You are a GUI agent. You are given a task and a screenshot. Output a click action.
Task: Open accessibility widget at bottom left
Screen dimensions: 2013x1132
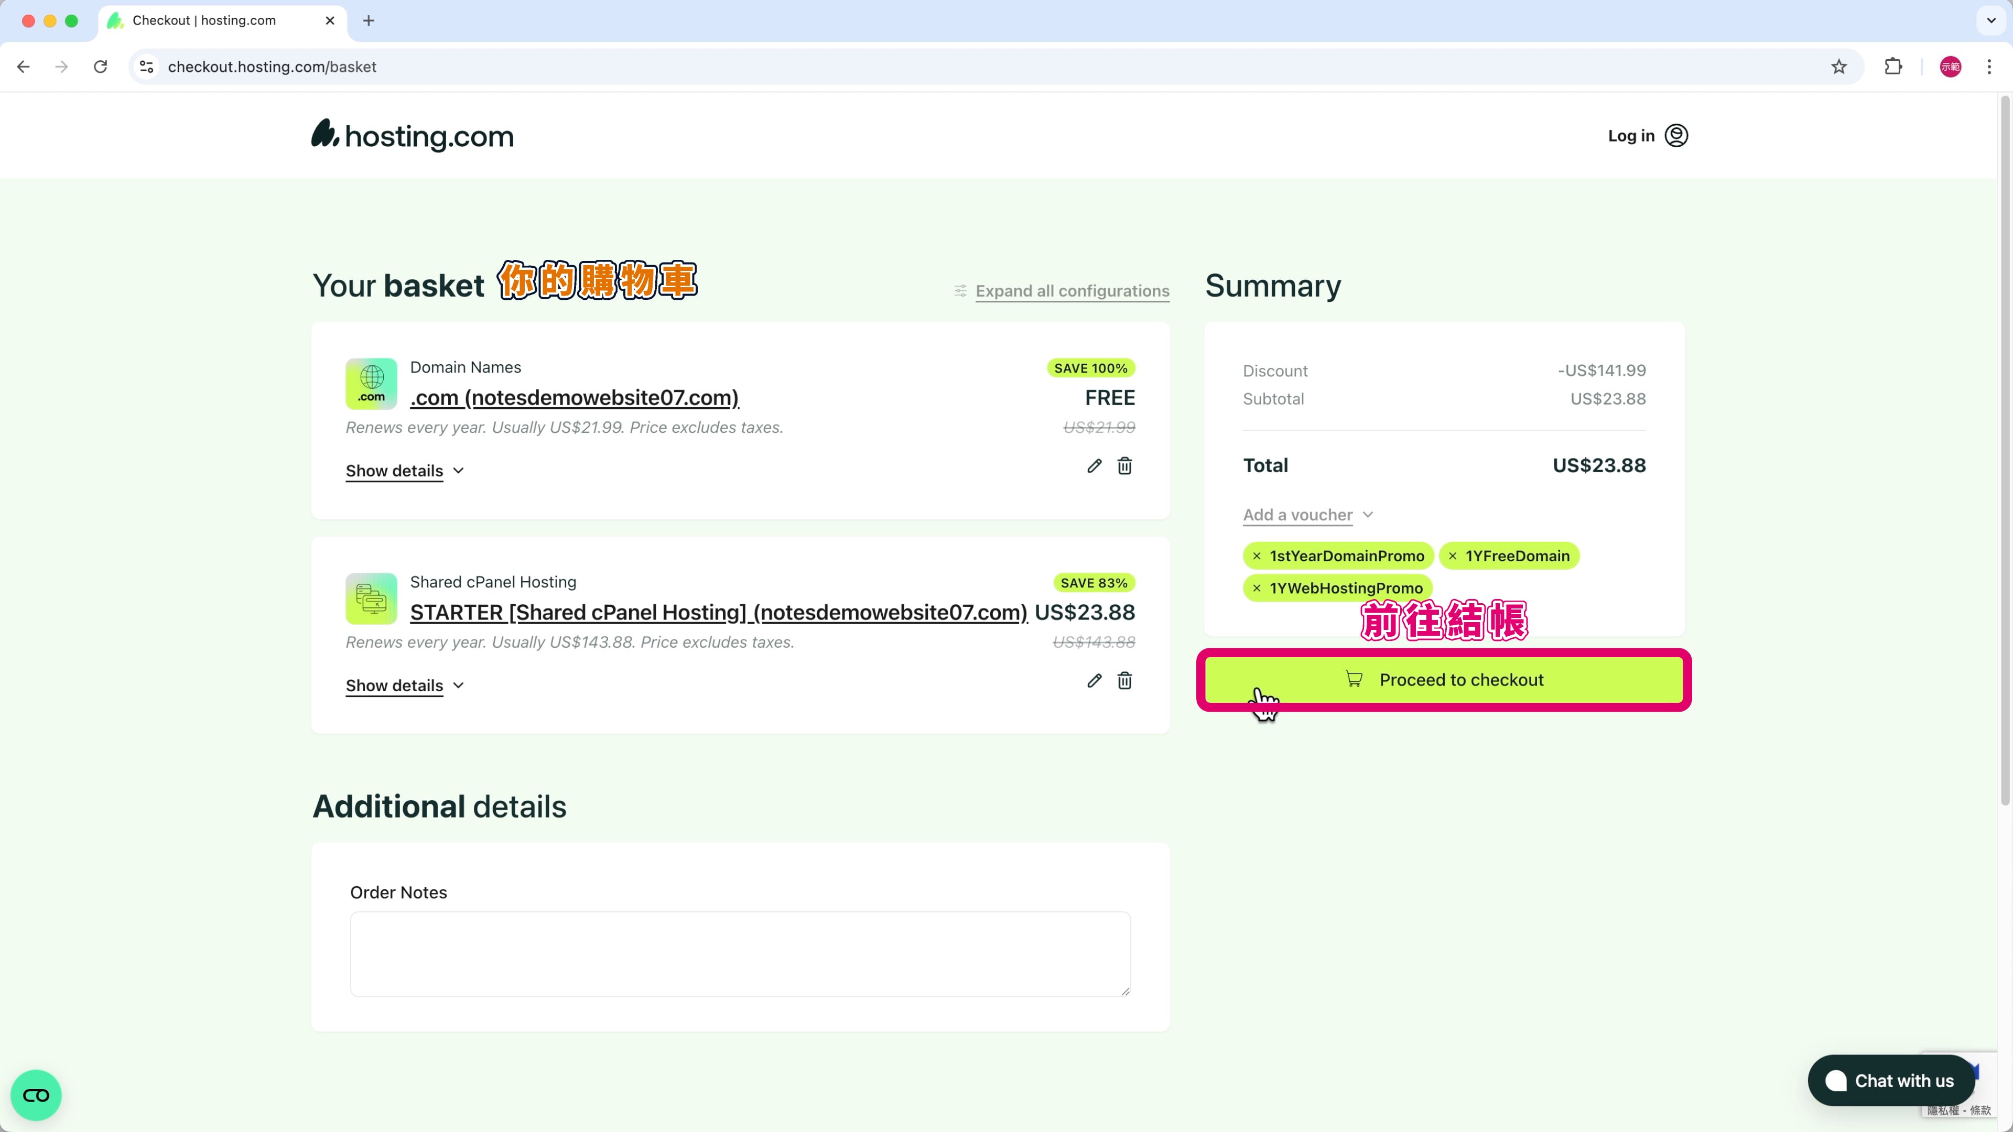tap(36, 1095)
